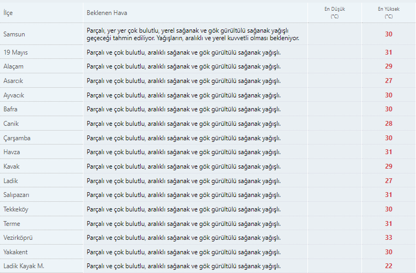Viewport: 416px width, 273px height.
Task: Select the Vezirköprü district name
Action: [18, 238]
